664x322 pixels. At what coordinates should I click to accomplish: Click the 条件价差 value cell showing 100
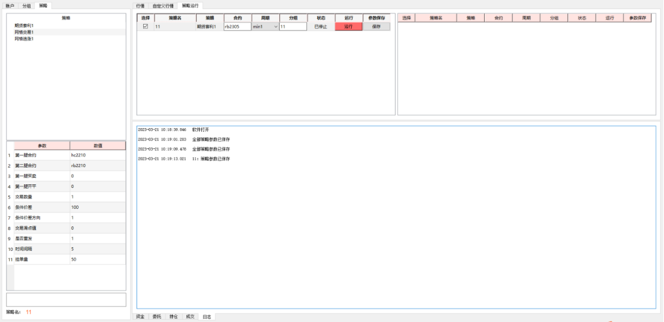coord(97,207)
